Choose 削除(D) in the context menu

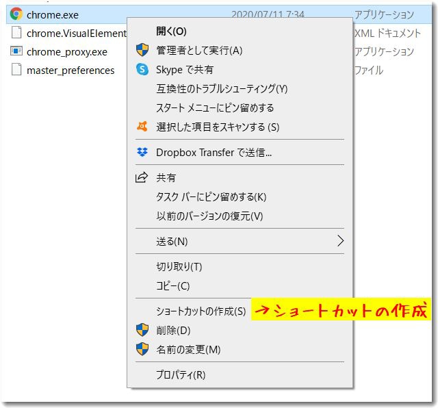tap(173, 331)
